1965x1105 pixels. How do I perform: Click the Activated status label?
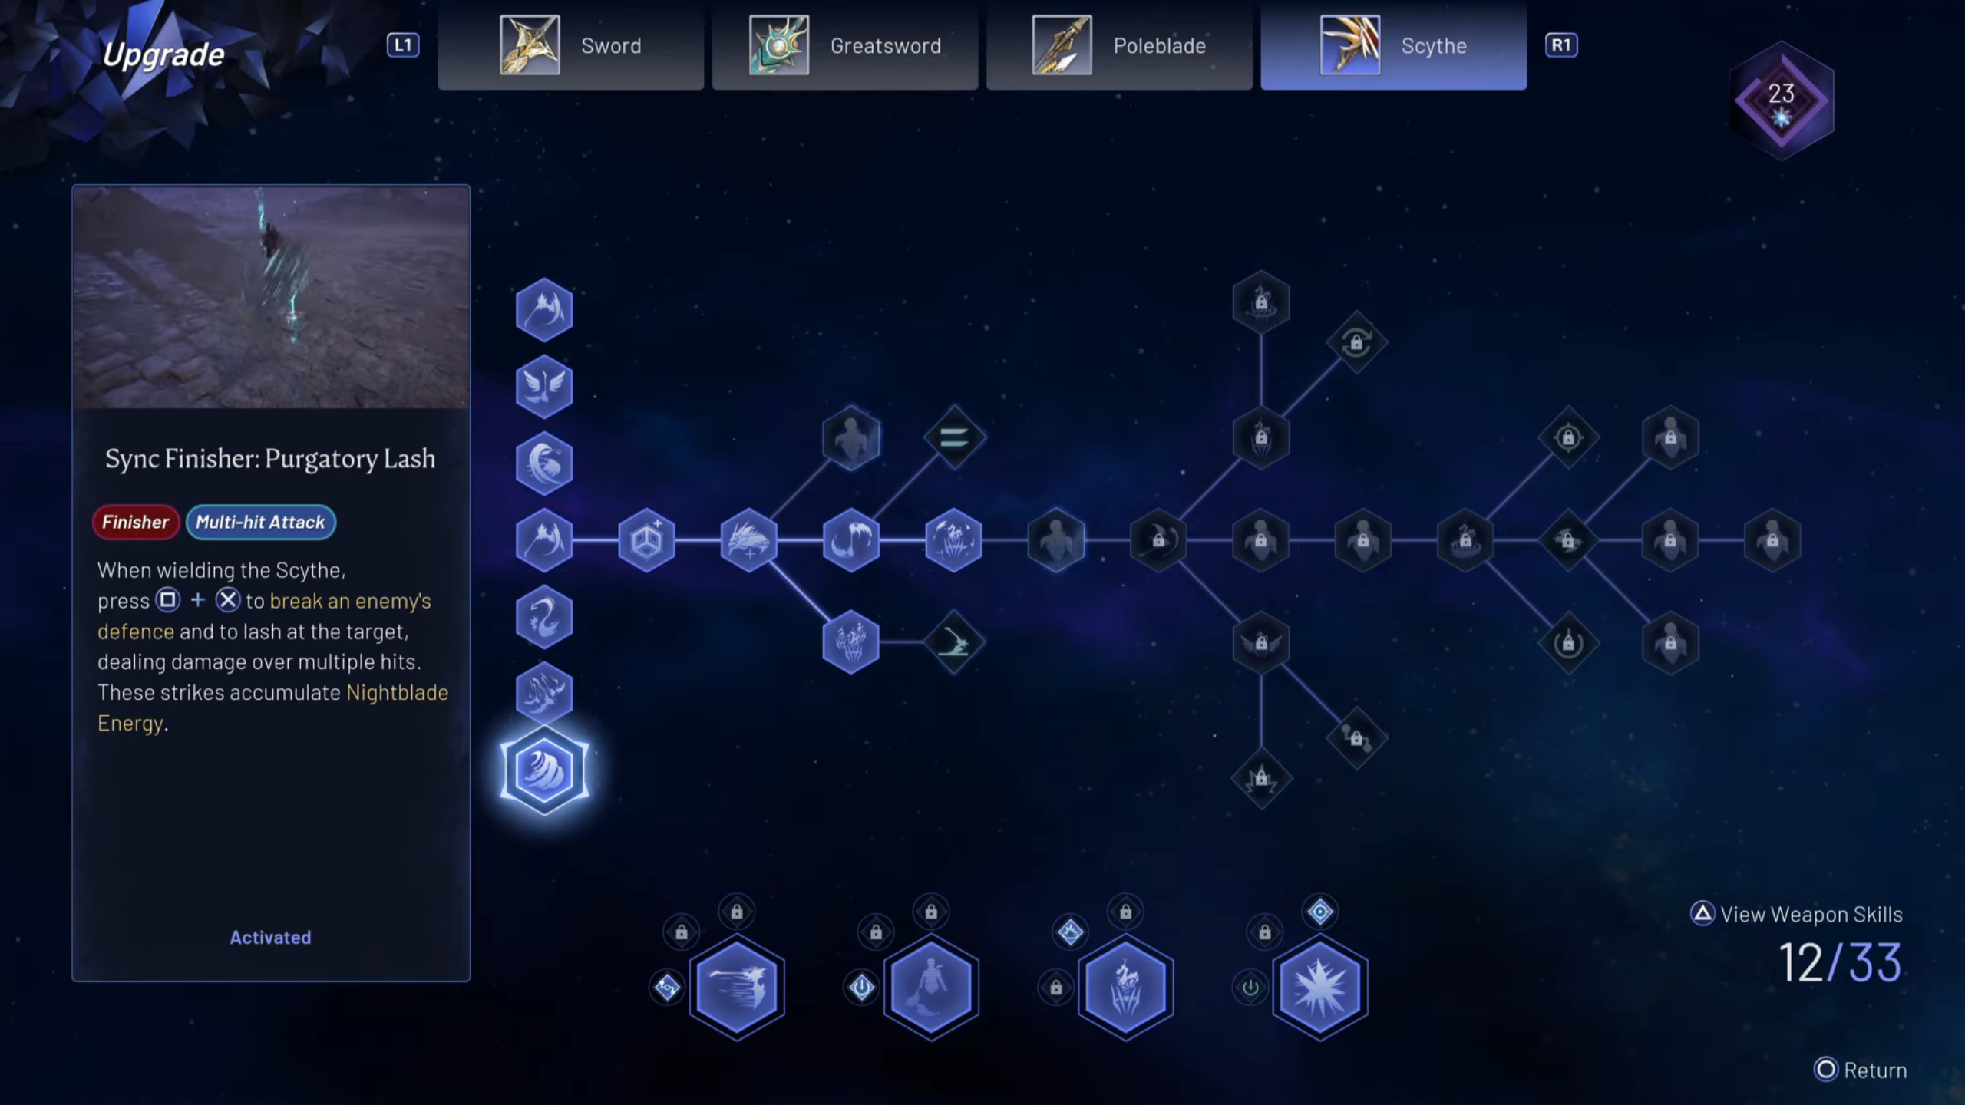pyautogui.click(x=271, y=937)
